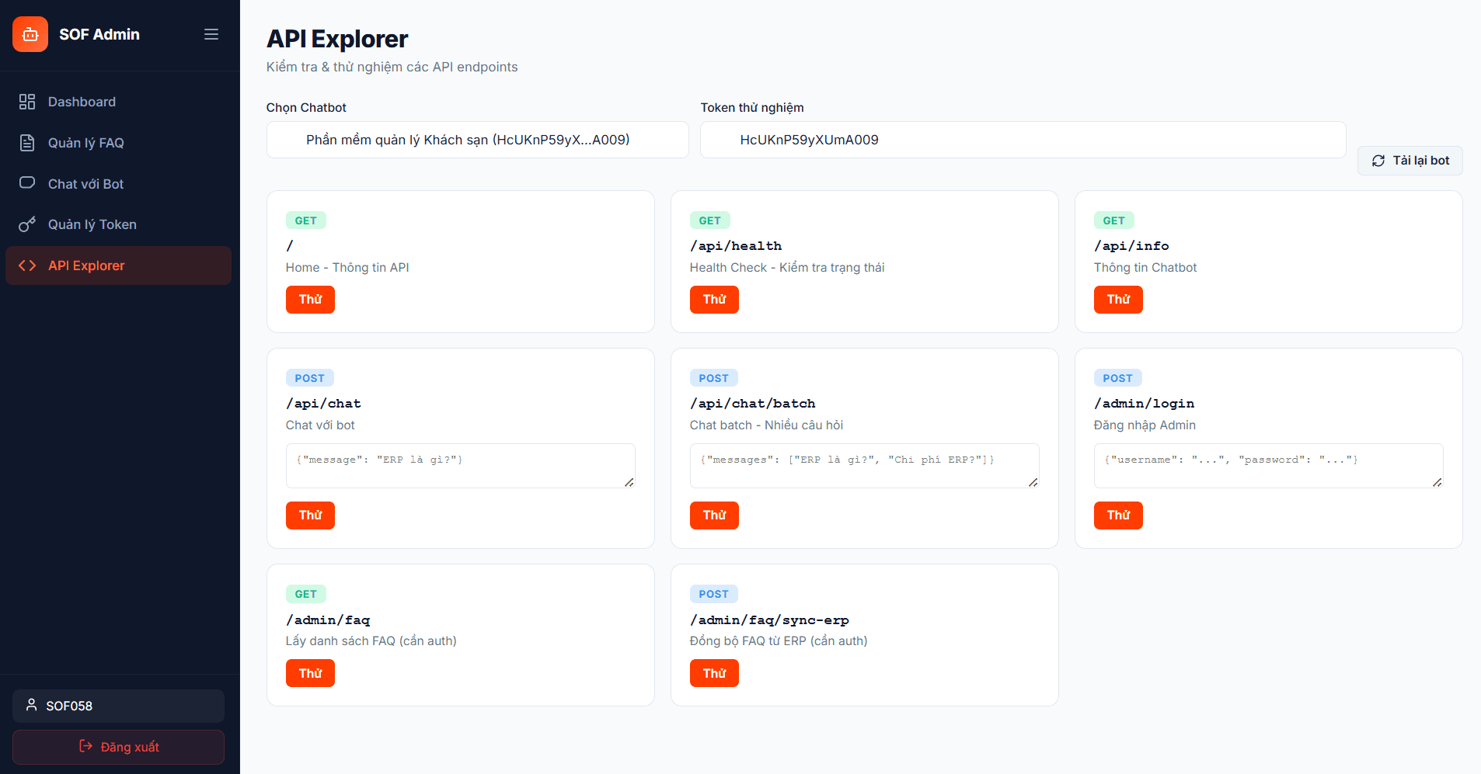
Task: Click the code brackets icon for API Explorer
Action: (27, 265)
